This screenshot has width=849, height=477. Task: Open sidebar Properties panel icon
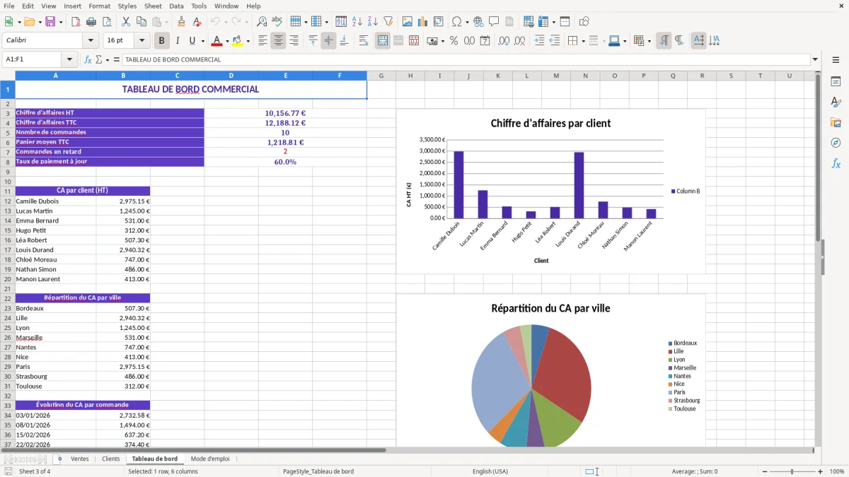point(836,82)
